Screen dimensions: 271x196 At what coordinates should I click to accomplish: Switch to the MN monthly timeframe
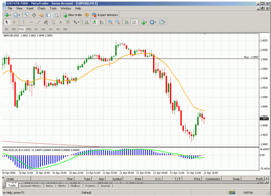click(x=65, y=29)
